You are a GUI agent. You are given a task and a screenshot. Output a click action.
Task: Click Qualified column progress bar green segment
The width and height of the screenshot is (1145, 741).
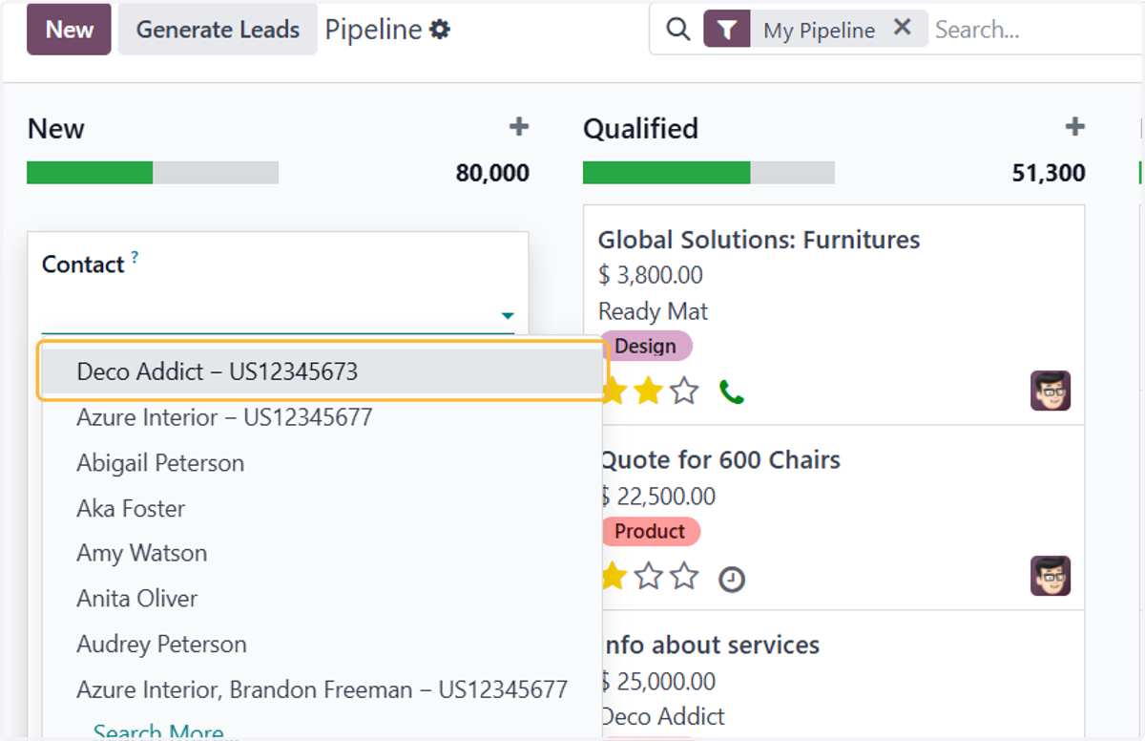[666, 173]
